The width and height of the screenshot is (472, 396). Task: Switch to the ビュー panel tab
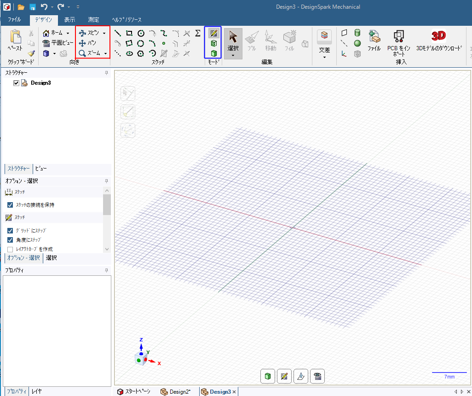click(x=41, y=169)
